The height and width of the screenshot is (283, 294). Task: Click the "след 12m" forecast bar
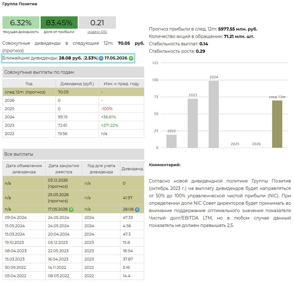(277, 124)
